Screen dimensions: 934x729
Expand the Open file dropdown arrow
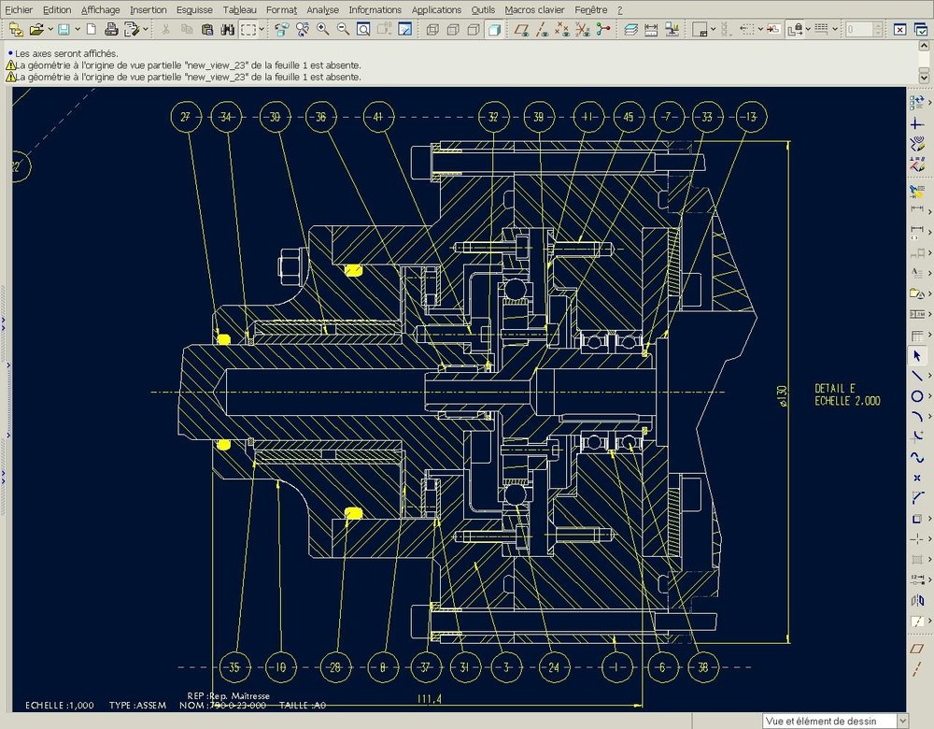pos(52,30)
